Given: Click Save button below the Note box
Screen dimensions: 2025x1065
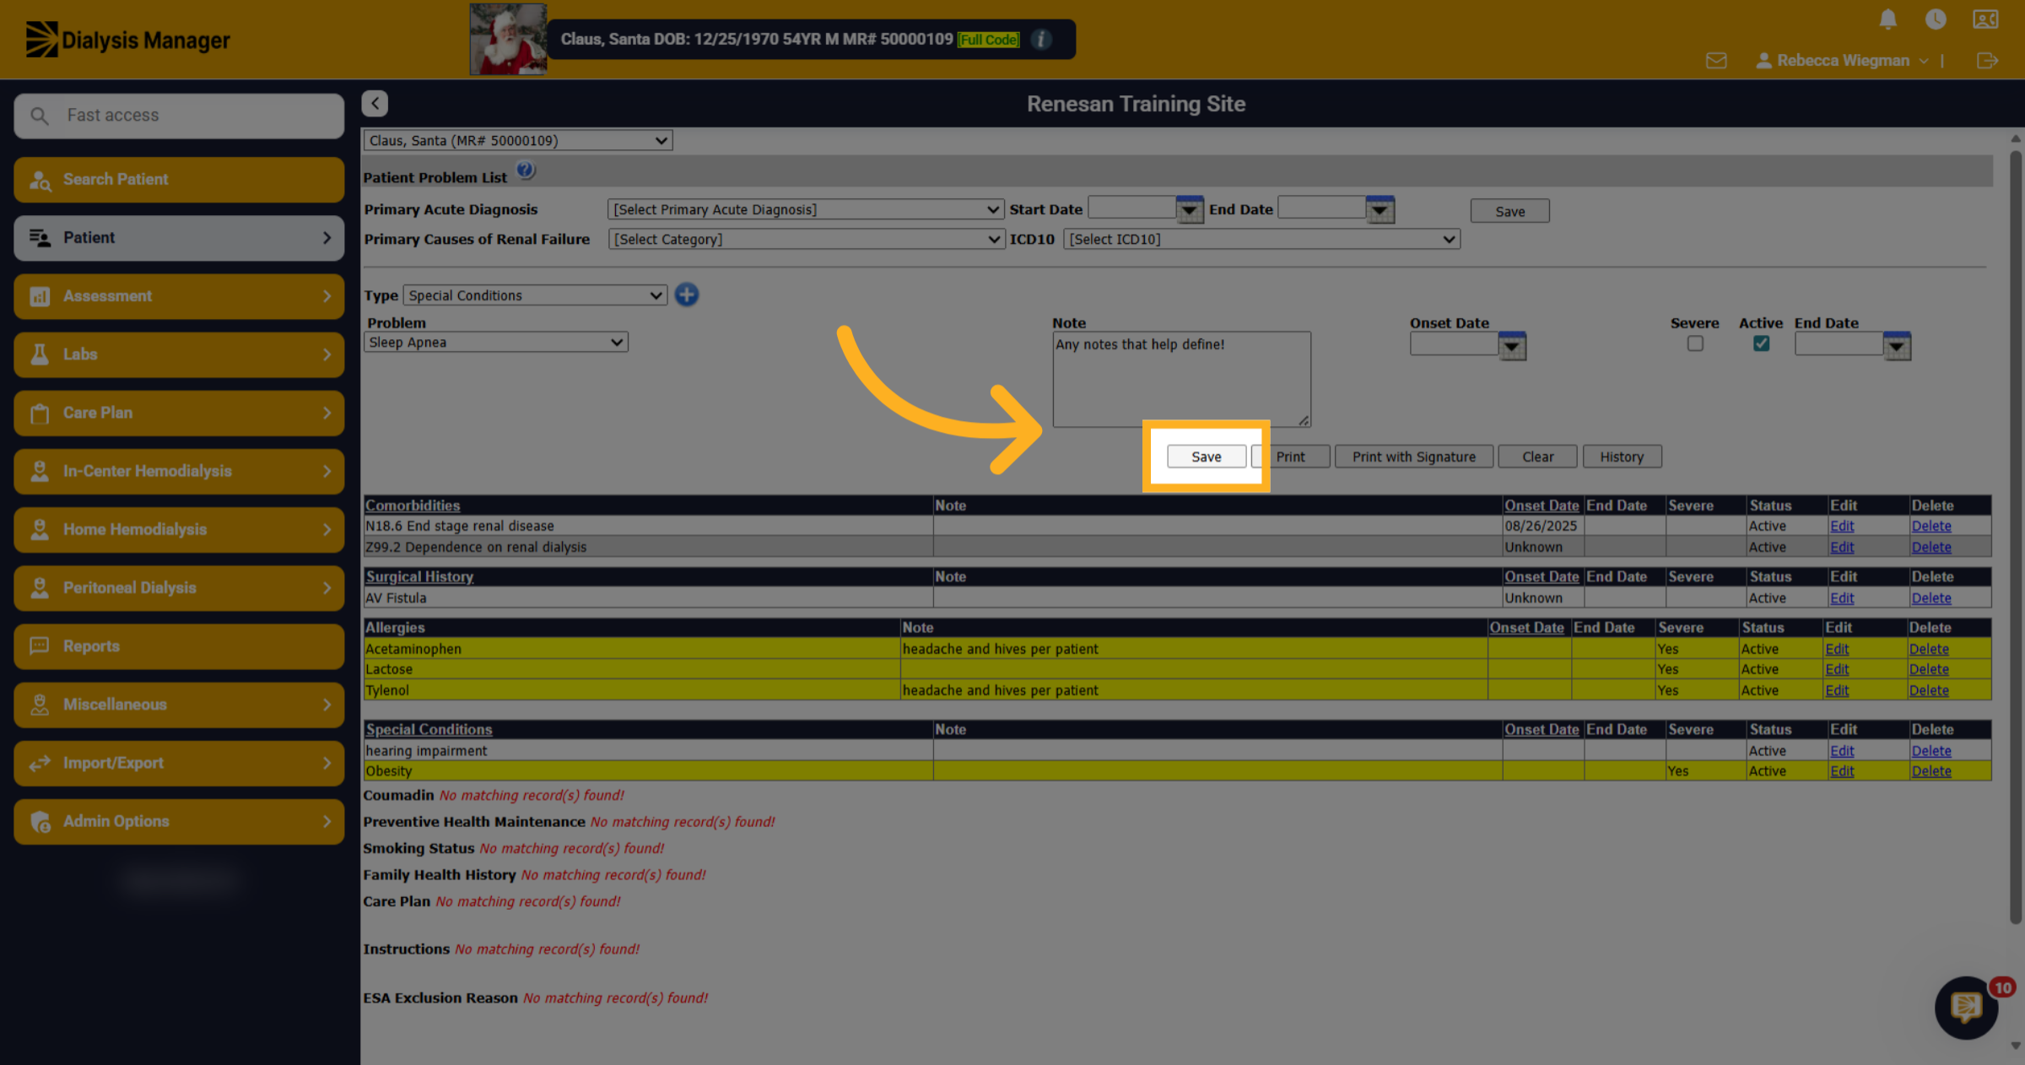Looking at the screenshot, I should [x=1207, y=457].
